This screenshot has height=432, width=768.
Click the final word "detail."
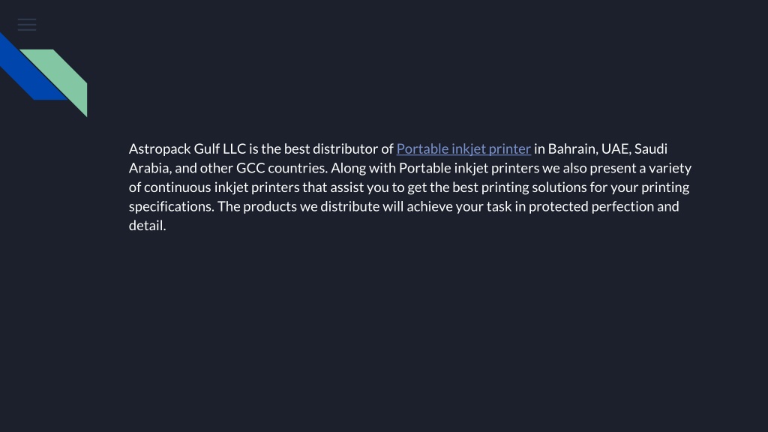point(148,225)
